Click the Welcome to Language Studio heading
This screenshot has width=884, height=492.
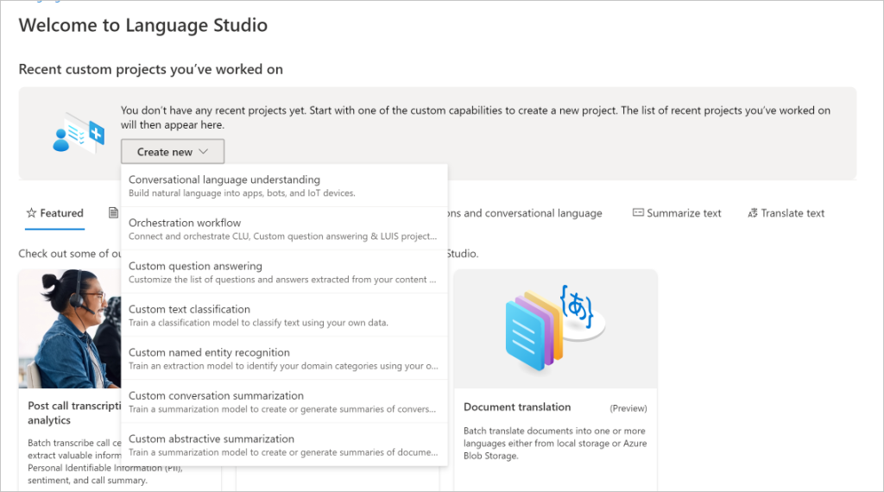143,25
